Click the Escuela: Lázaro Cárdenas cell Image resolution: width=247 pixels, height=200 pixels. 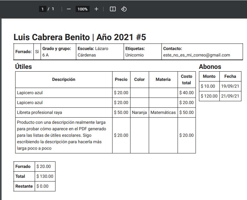[100, 52]
